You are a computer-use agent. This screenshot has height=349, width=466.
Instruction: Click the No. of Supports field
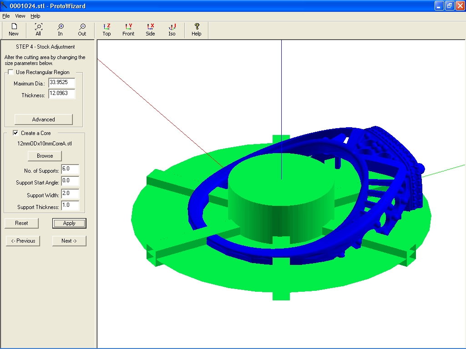(x=70, y=169)
